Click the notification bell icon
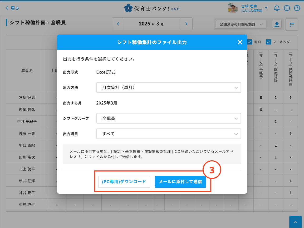Screen dimensions: 304x228 (277, 8)
